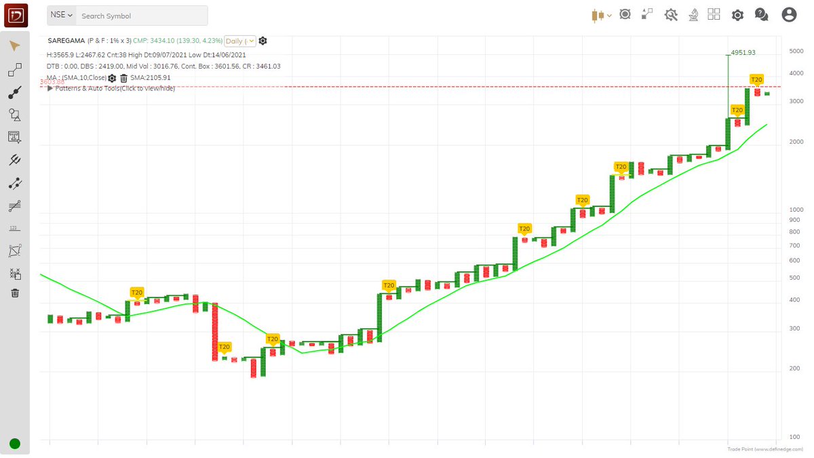Select the dashed line with points tool

(x=15, y=183)
